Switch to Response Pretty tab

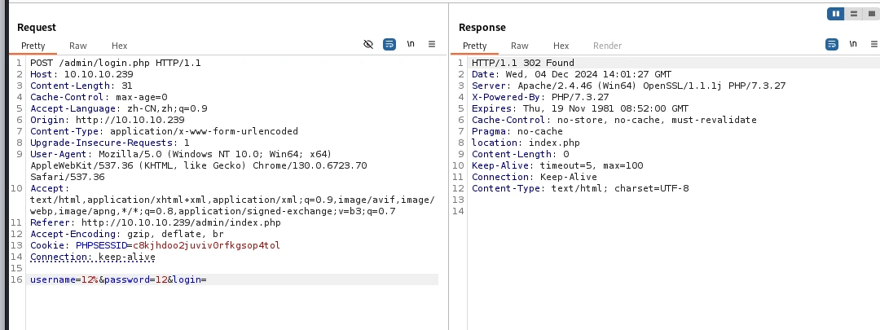tap(475, 46)
